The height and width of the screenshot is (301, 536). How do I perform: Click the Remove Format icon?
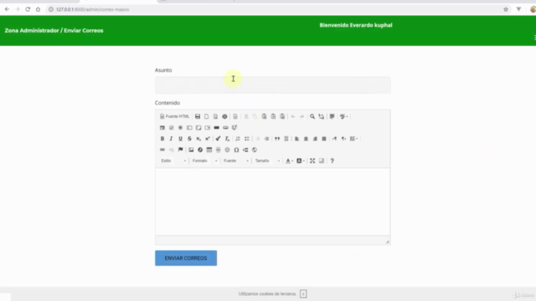pyautogui.click(x=227, y=139)
